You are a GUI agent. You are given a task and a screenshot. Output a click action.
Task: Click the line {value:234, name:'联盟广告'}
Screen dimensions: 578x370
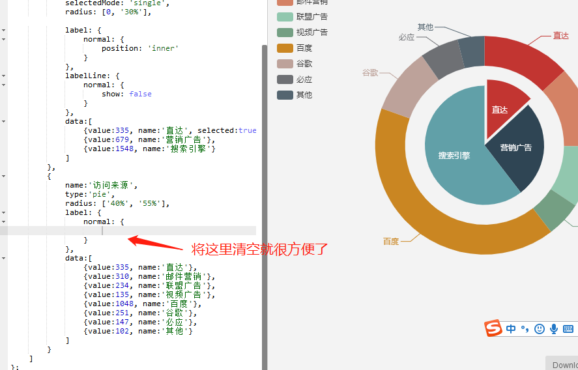pyautogui.click(x=149, y=285)
